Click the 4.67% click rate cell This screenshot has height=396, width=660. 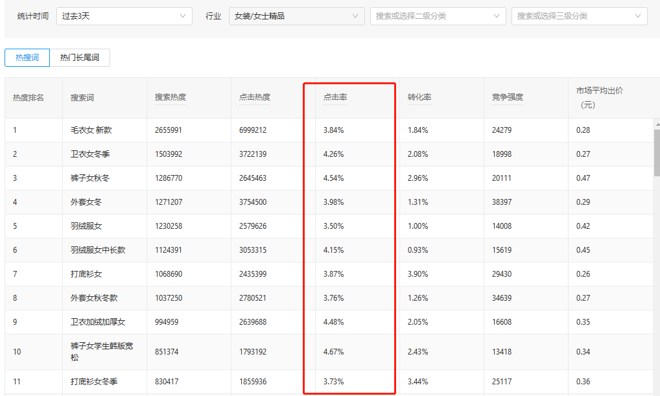(334, 352)
